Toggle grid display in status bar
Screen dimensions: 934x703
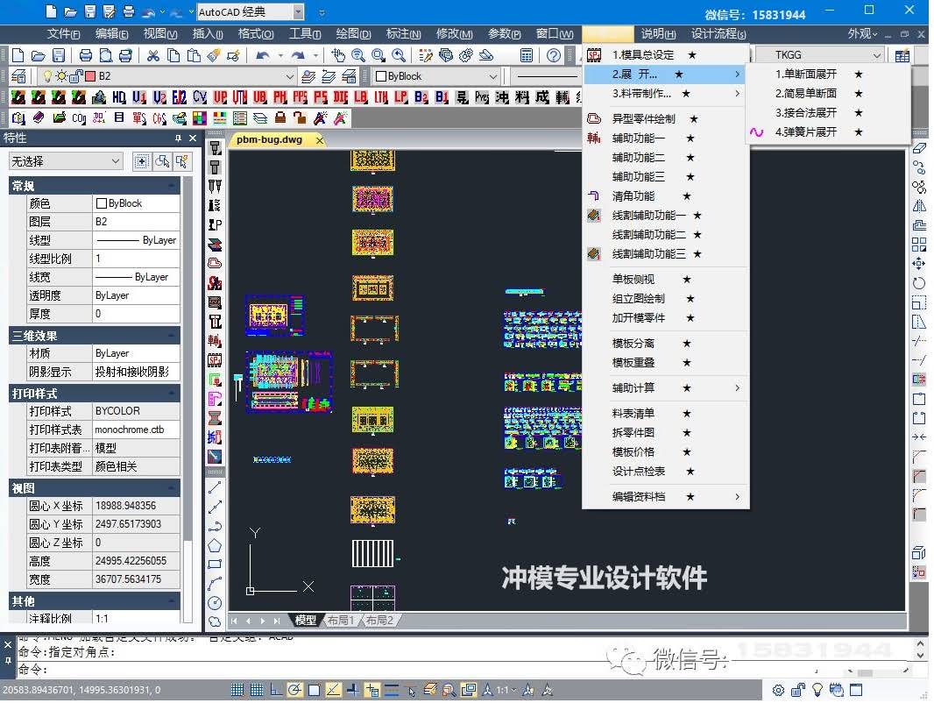(257, 690)
